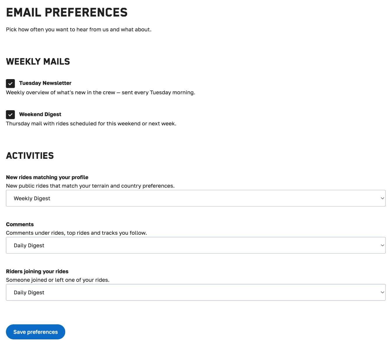Open the Comments frequency dropdown

196,245
